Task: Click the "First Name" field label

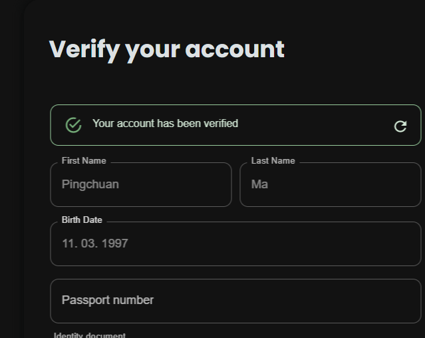Action: (x=84, y=161)
